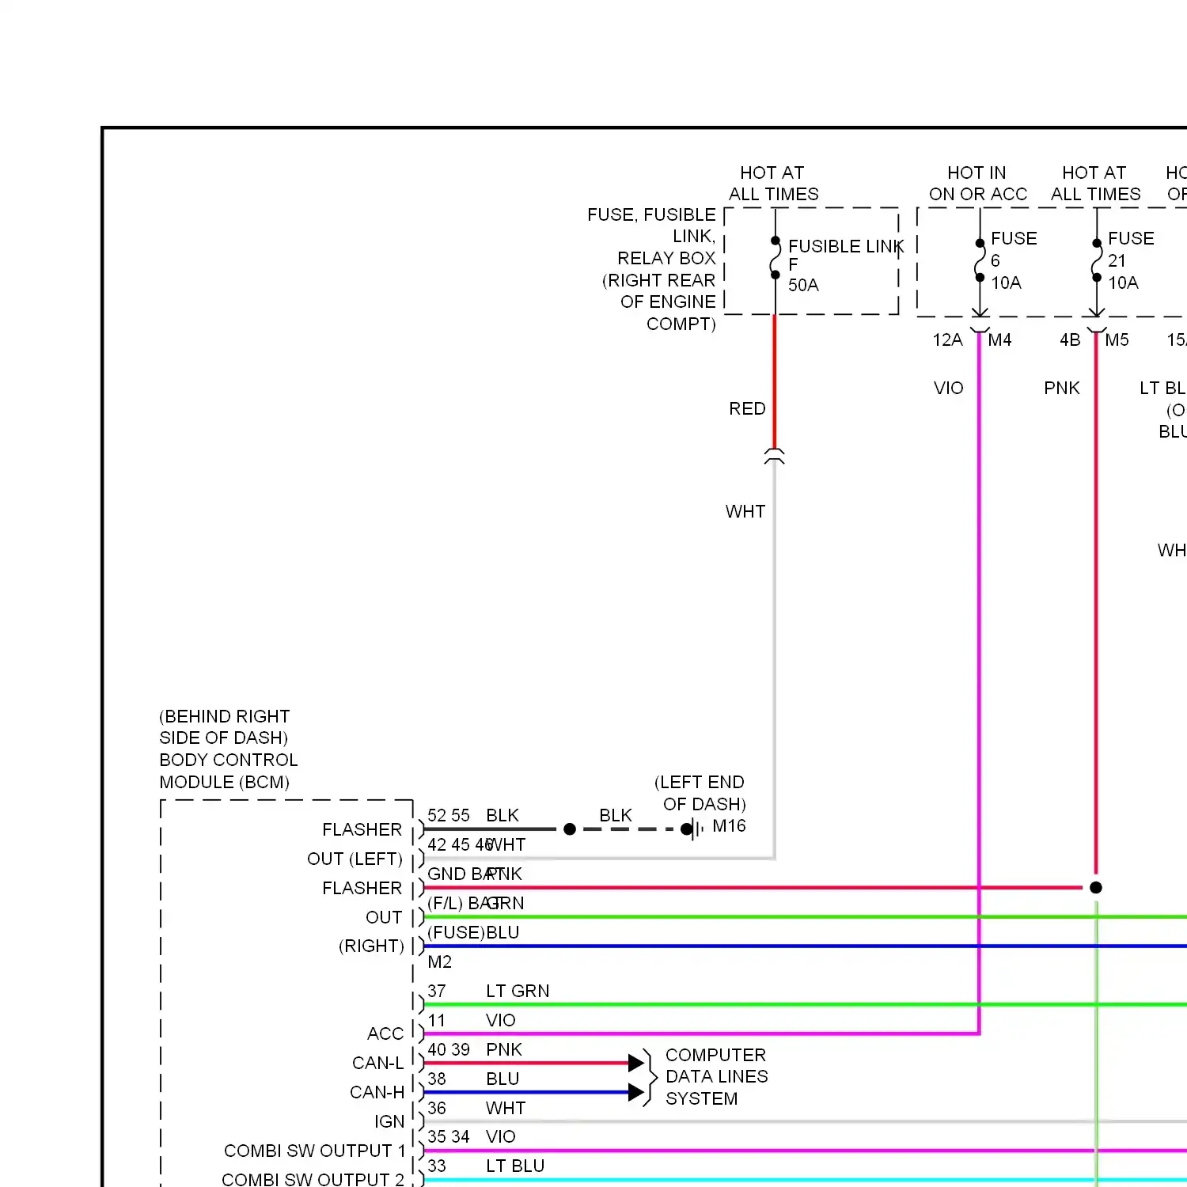Click pin 38 BLU label
The height and width of the screenshot is (1187, 1187).
[x=473, y=1079]
